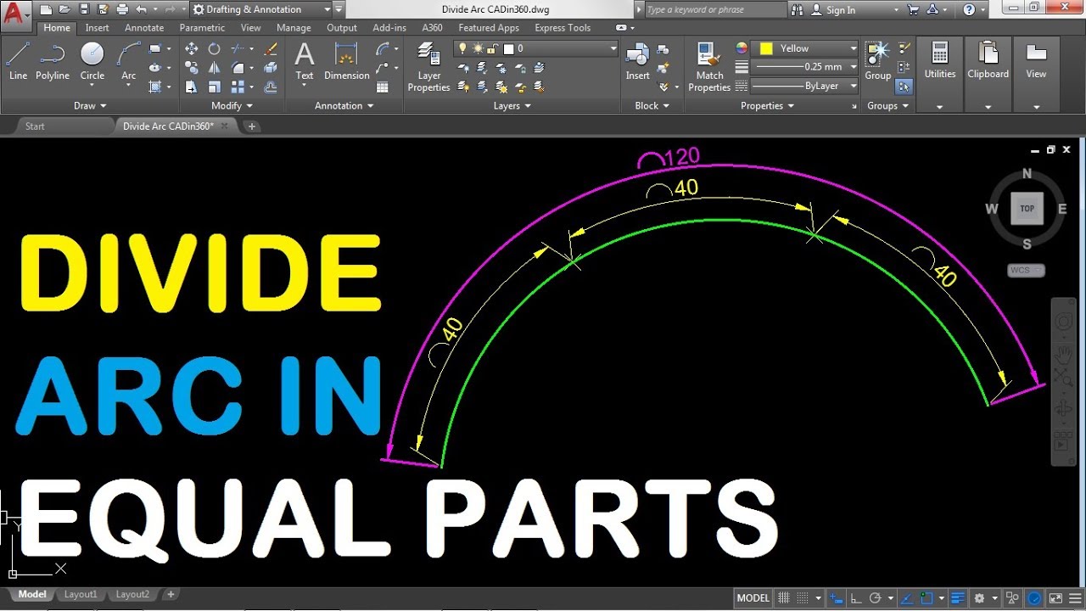The width and height of the screenshot is (1086, 611).
Task: Activate the Arc tool
Action: click(129, 61)
